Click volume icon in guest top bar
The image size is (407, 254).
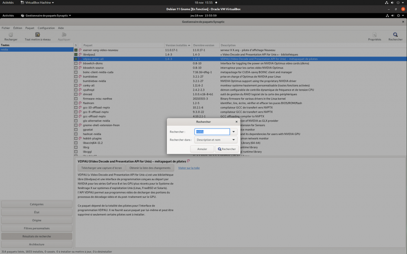393,15
